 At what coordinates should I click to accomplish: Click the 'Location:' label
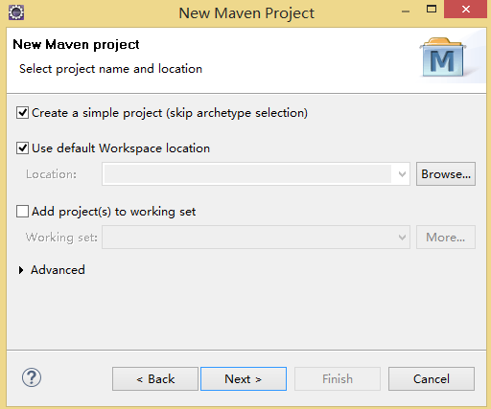tap(51, 174)
